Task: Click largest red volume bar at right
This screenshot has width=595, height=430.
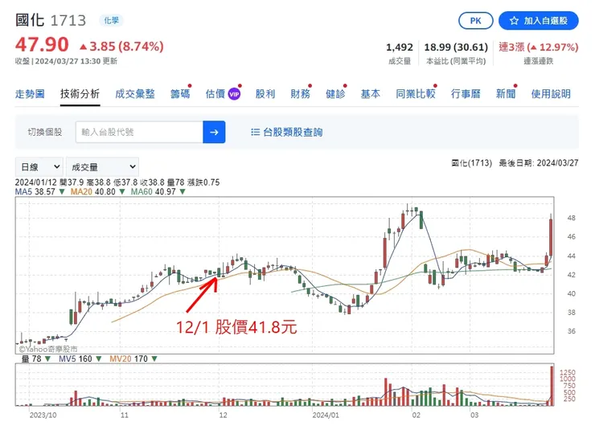Action: [552, 386]
